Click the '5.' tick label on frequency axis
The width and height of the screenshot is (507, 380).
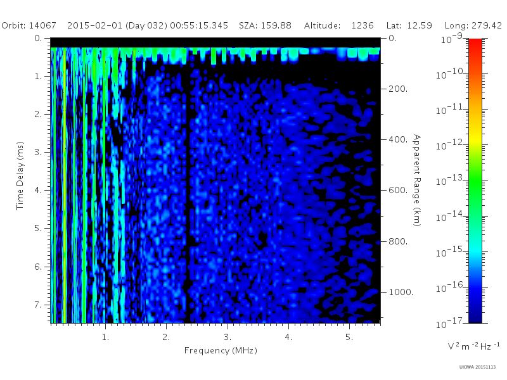[349, 337]
